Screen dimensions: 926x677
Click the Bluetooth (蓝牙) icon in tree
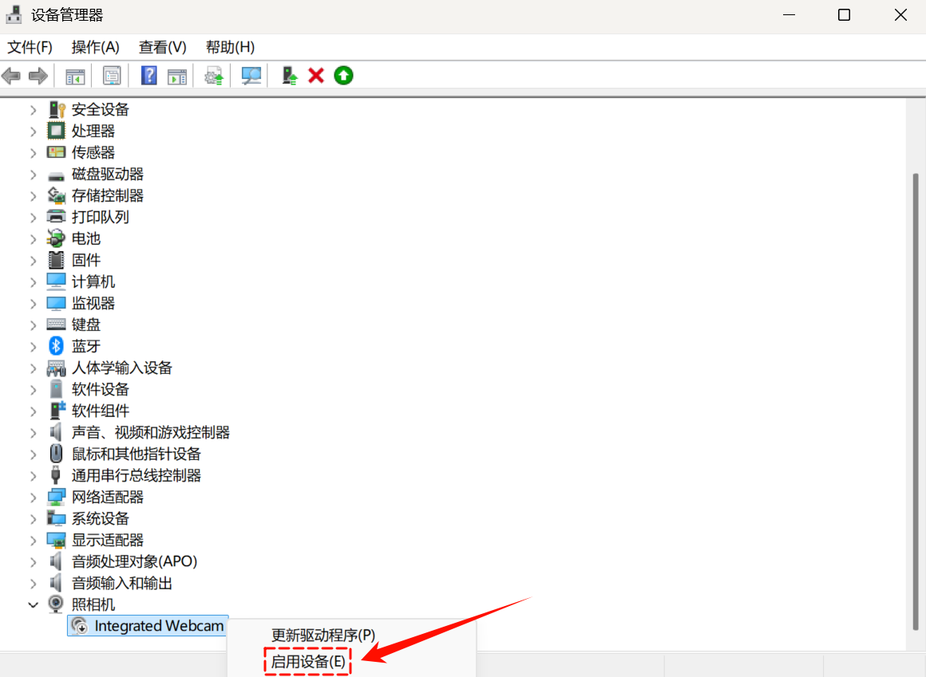tap(56, 346)
